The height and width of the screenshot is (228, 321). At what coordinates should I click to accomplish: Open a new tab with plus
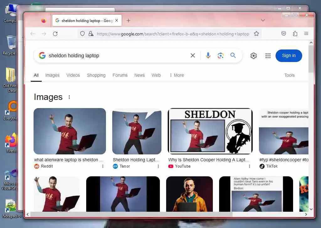(128, 20)
